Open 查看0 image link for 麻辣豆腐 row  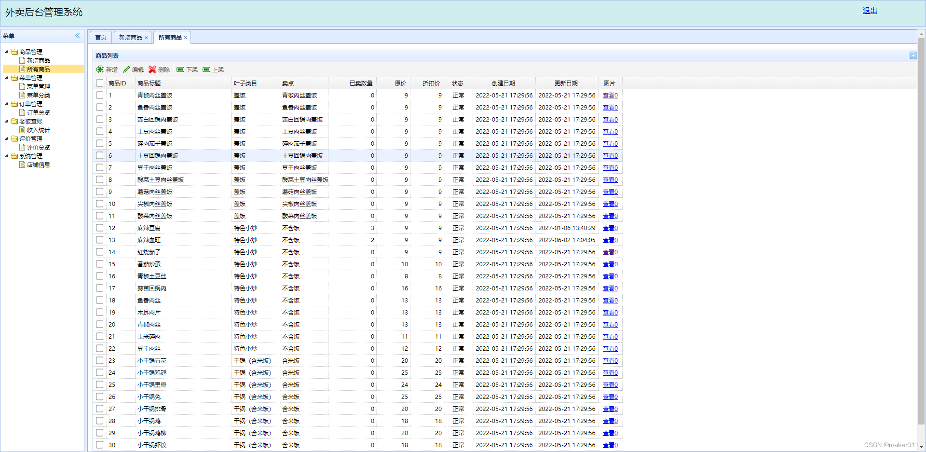(x=610, y=228)
